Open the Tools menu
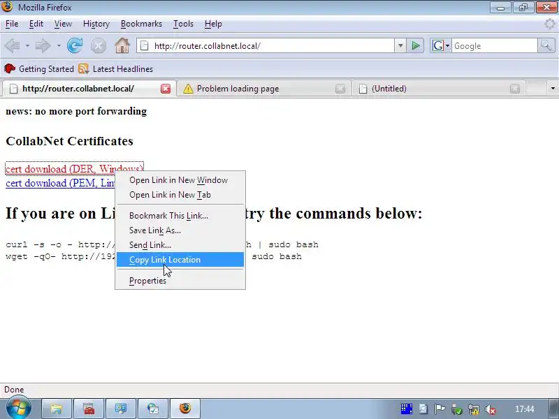559x419 pixels. pyautogui.click(x=183, y=24)
